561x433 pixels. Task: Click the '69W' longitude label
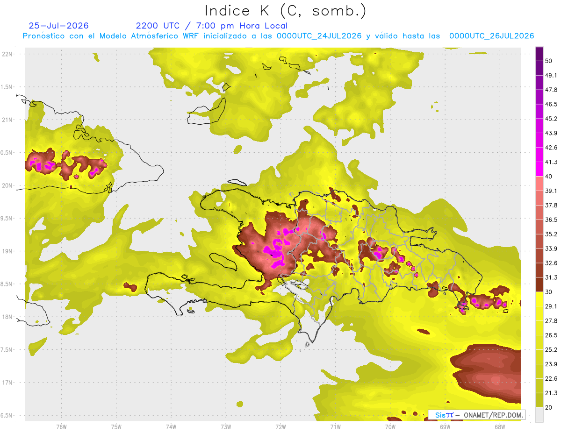445,426
